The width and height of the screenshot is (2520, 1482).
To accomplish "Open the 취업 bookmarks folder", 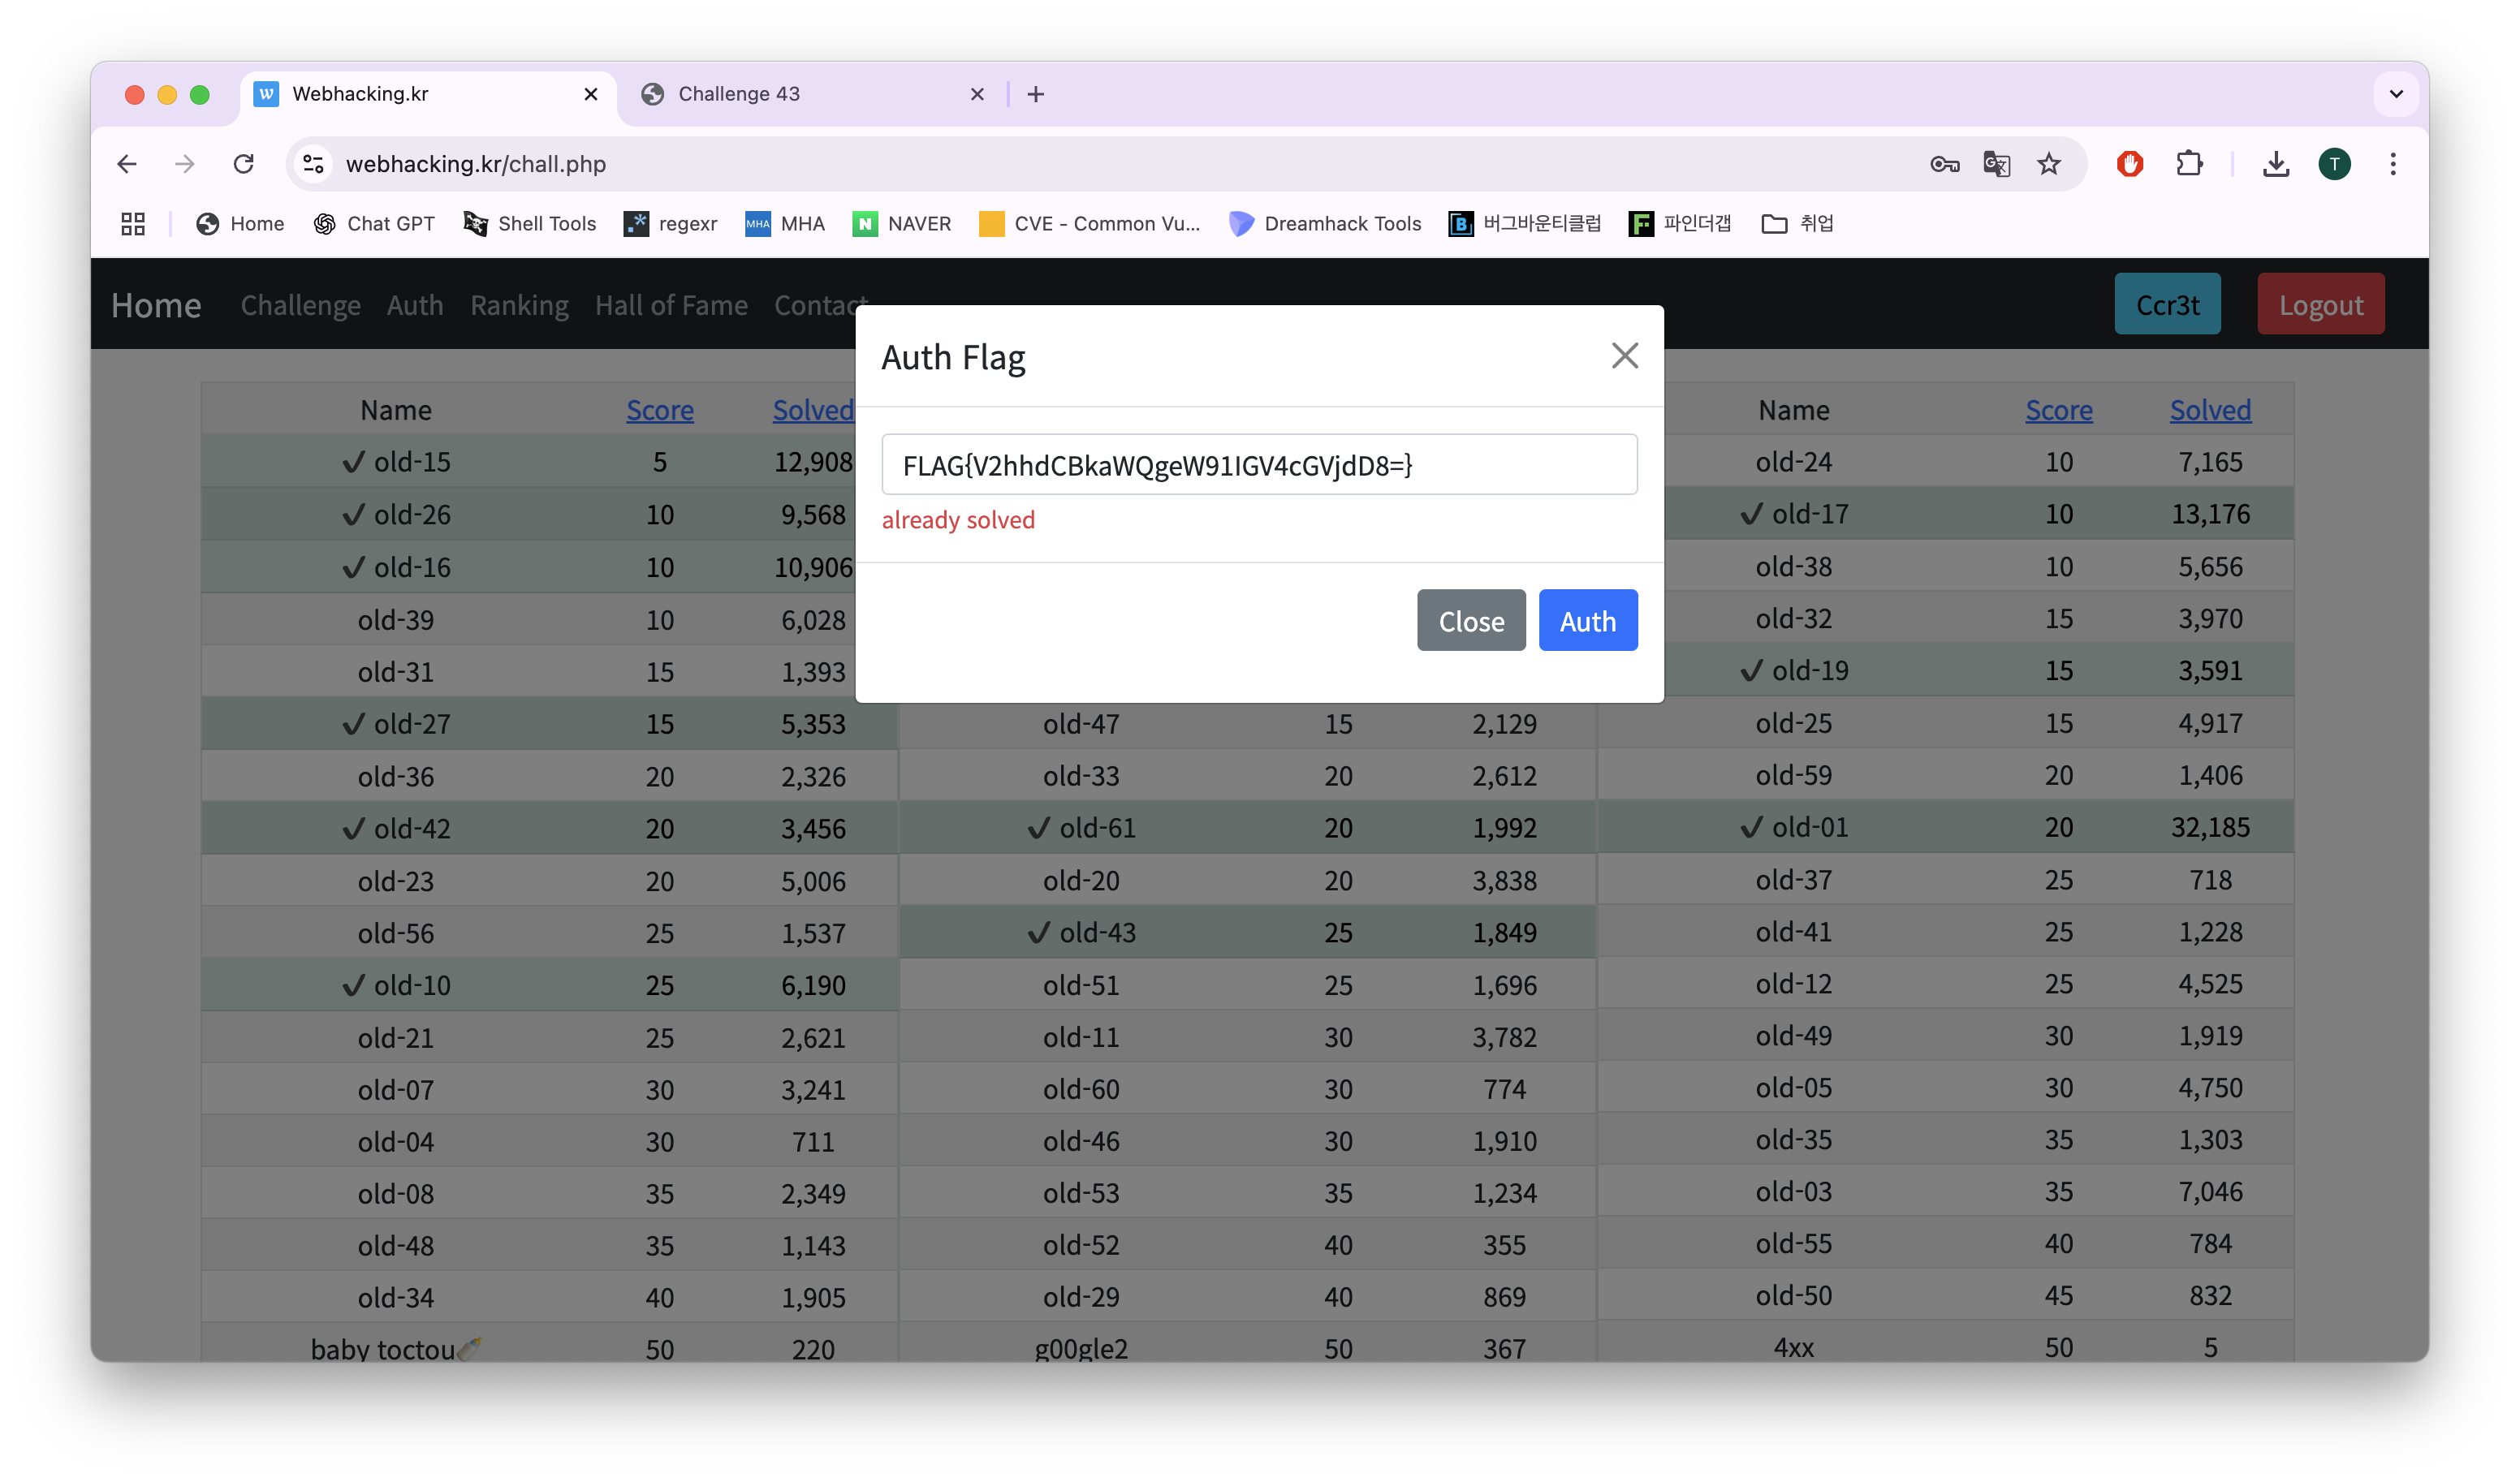I will (1797, 224).
